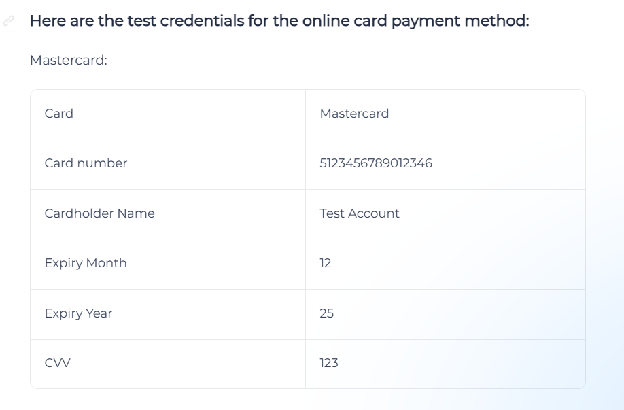Click the "Expiry Year" label cell
Image resolution: width=624 pixels, height=410 pixels.
pyautogui.click(x=78, y=313)
